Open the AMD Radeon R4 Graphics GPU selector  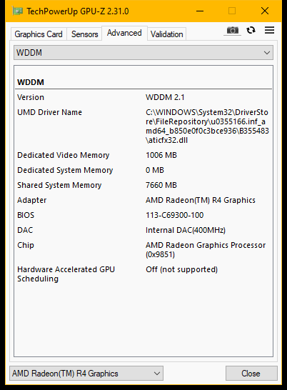[86, 373]
